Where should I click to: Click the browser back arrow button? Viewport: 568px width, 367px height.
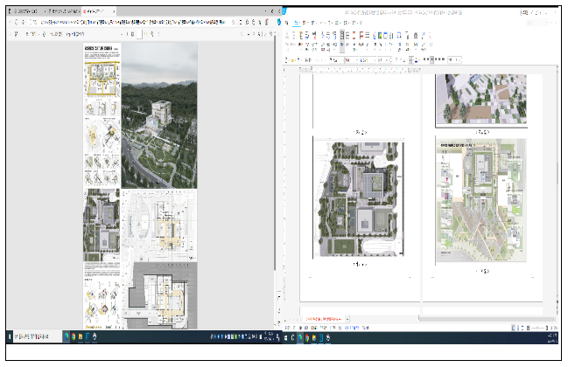(x=10, y=22)
